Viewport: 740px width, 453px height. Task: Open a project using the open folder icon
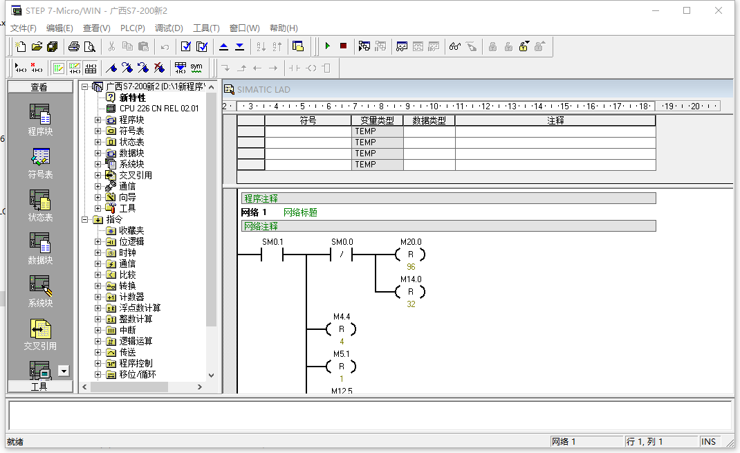click(37, 46)
